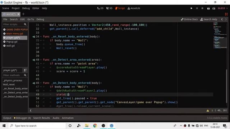
Task: Fold the if block at line 47
Action: (x=41, y=87)
